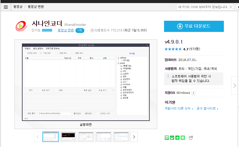Select the second dark screenshot thumbnail
The image size is (239, 147).
[x=68, y=137]
